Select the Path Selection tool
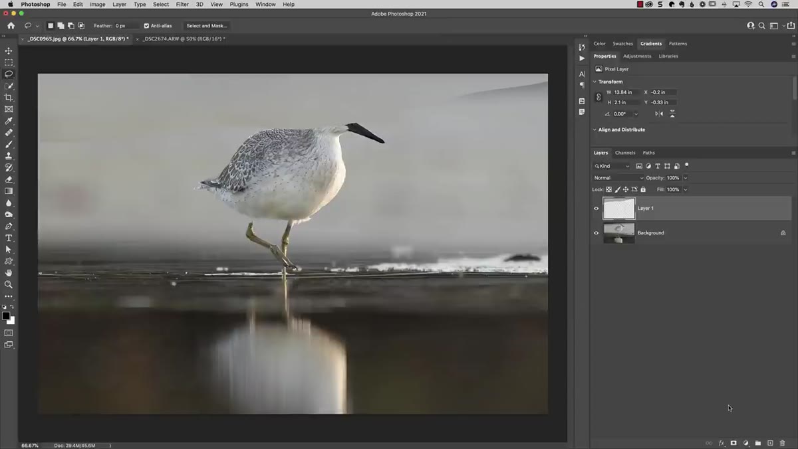Viewport: 798px width, 449px height. pyautogui.click(x=9, y=250)
